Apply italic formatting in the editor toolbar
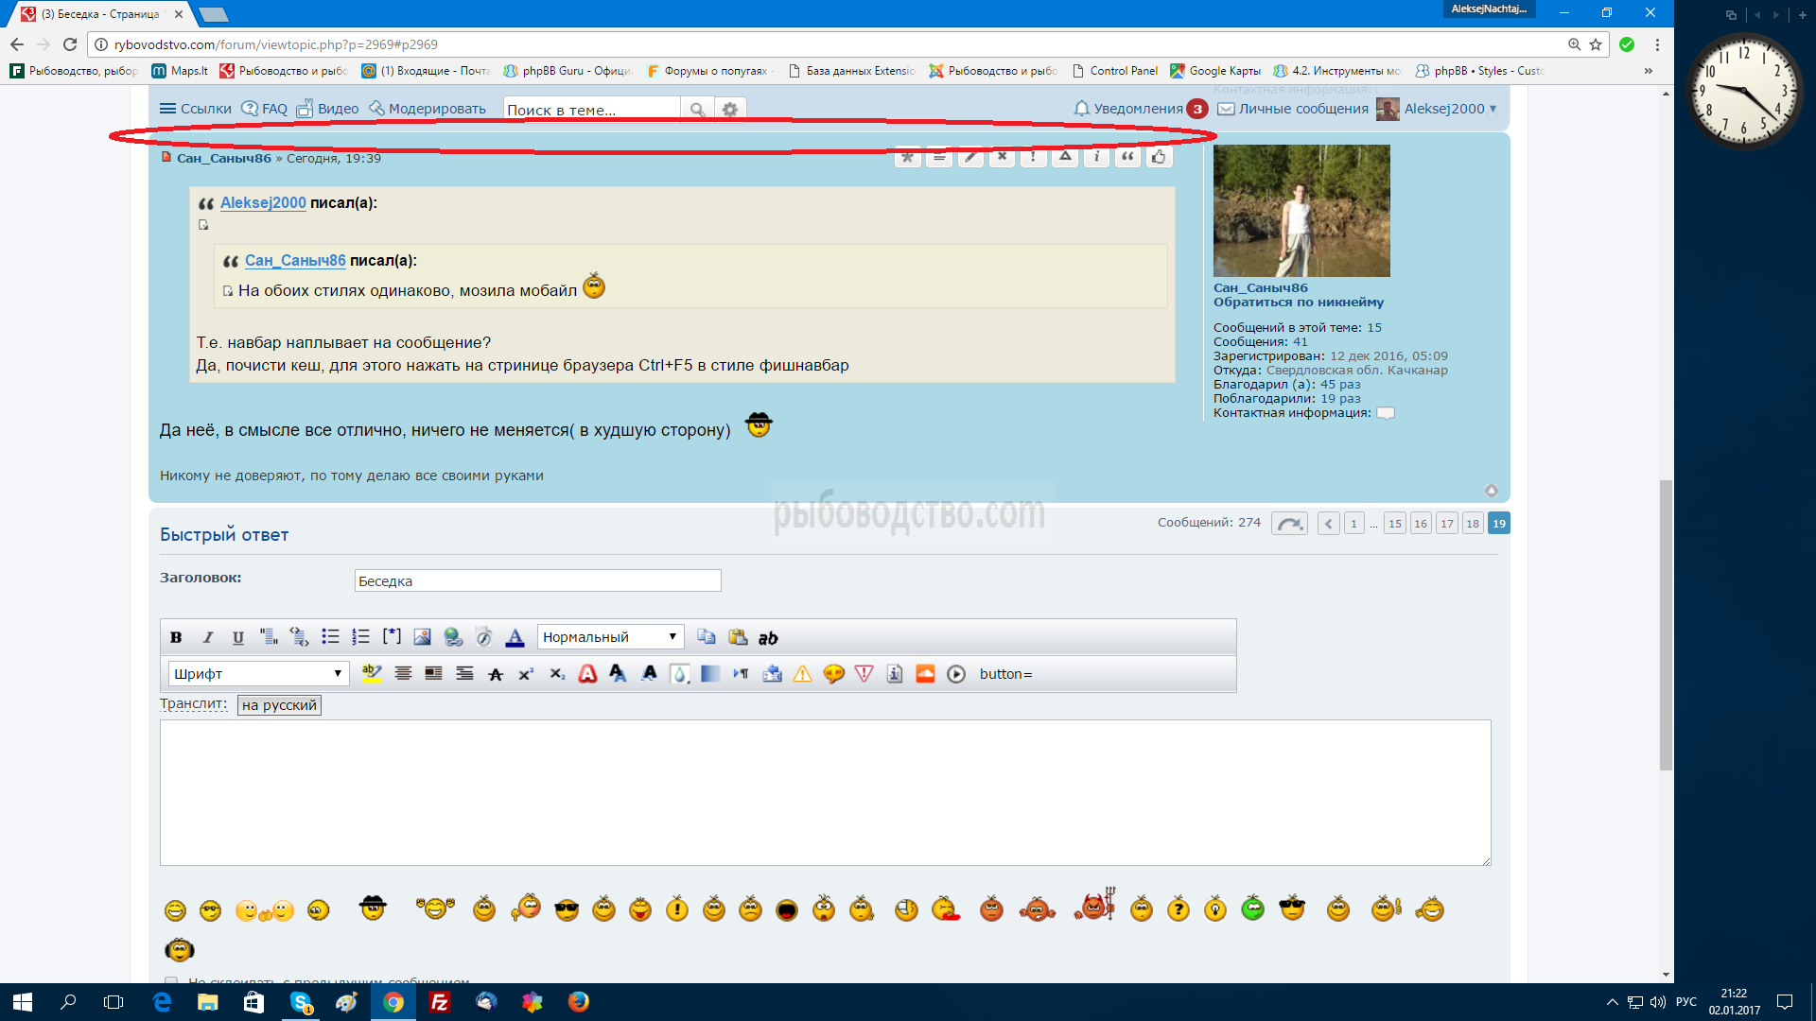This screenshot has height=1021, width=1816. (x=208, y=637)
